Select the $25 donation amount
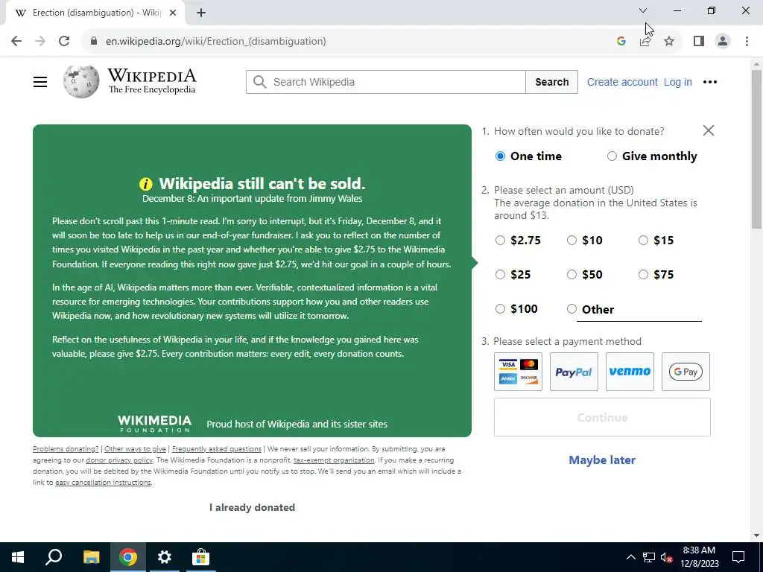This screenshot has width=763, height=572. 500,274
